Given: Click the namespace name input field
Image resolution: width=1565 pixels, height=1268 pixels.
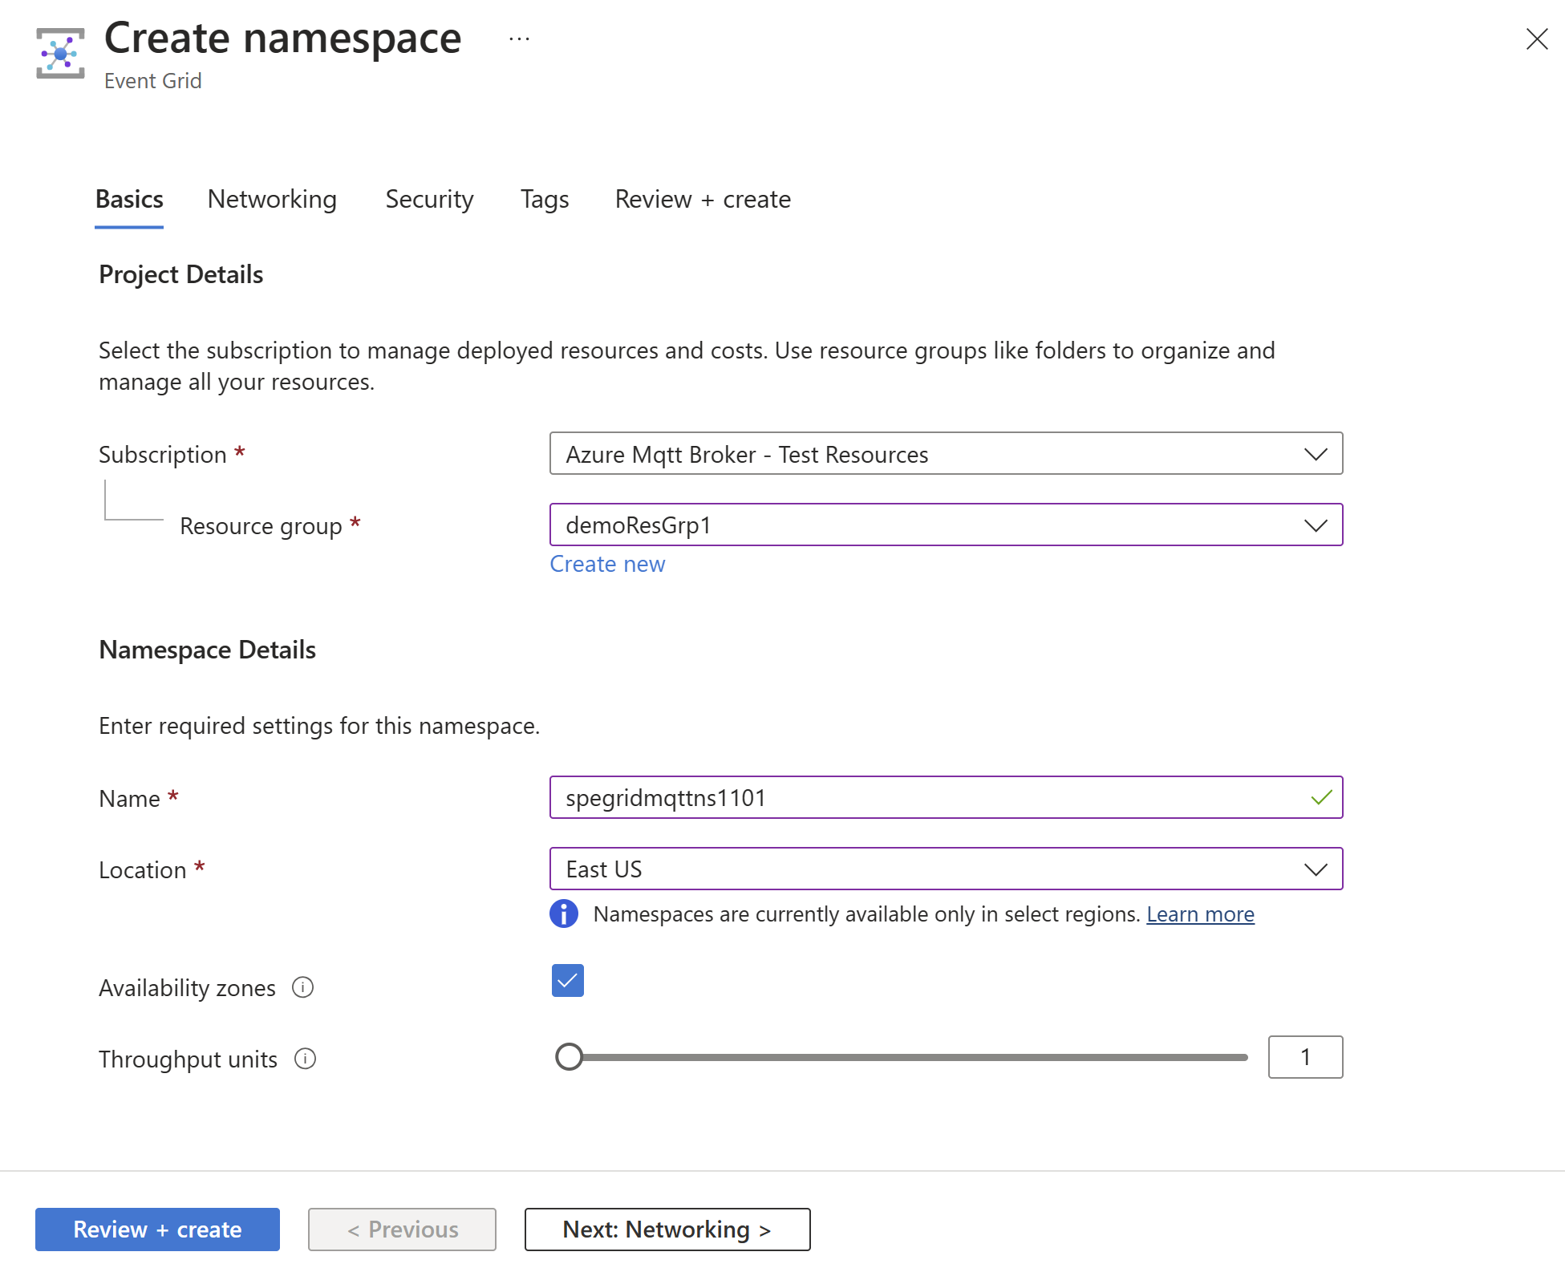Looking at the screenshot, I should (x=945, y=797).
